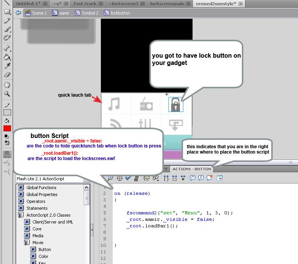Open the Color class in toolbox tree
This screenshot has width=298, height=264.
(43, 256)
